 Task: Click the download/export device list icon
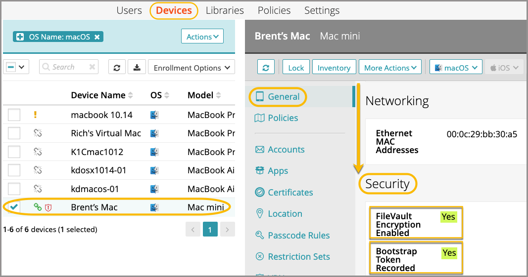click(137, 68)
